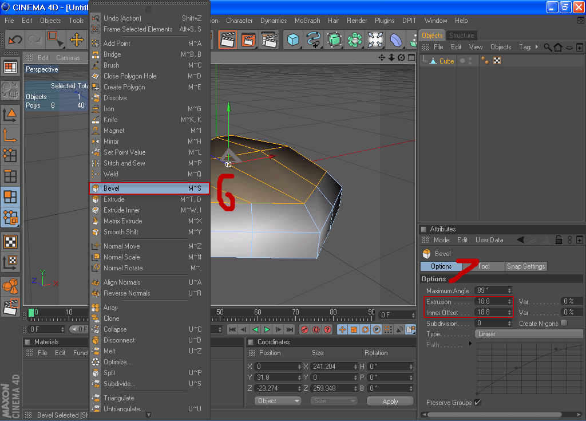The height and width of the screenshot is (421, 586).
Task: Click the checkered texture tag on Cube
Action: (x=497, y=61)
